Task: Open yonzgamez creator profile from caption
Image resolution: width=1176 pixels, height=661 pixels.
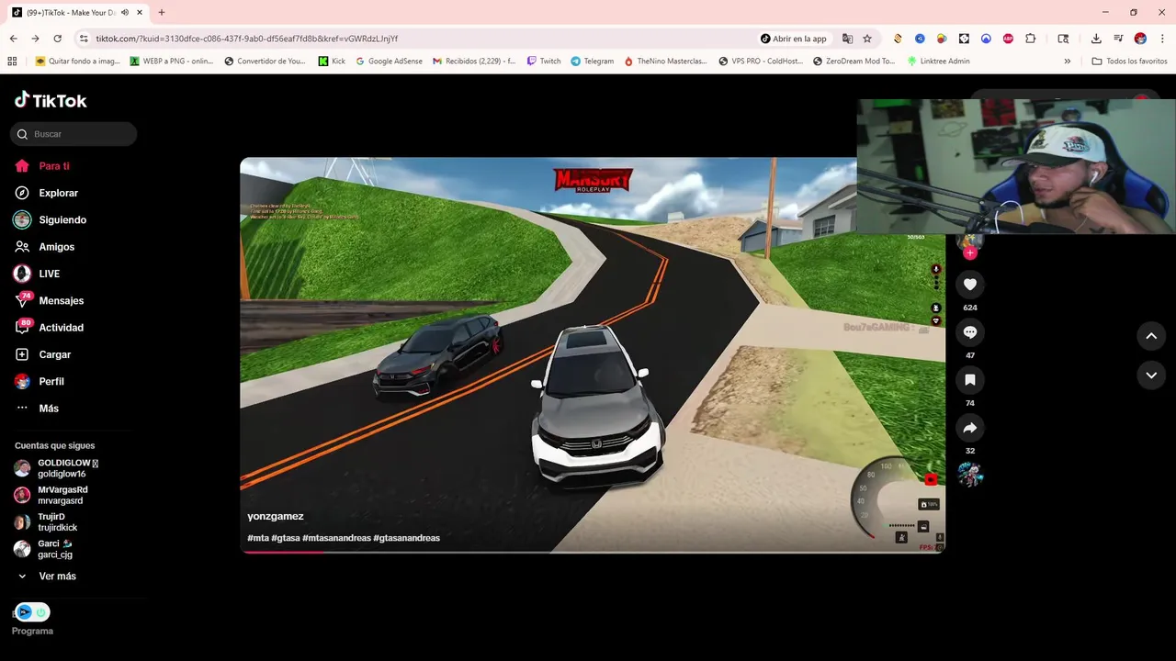Action: pos(276,517)
